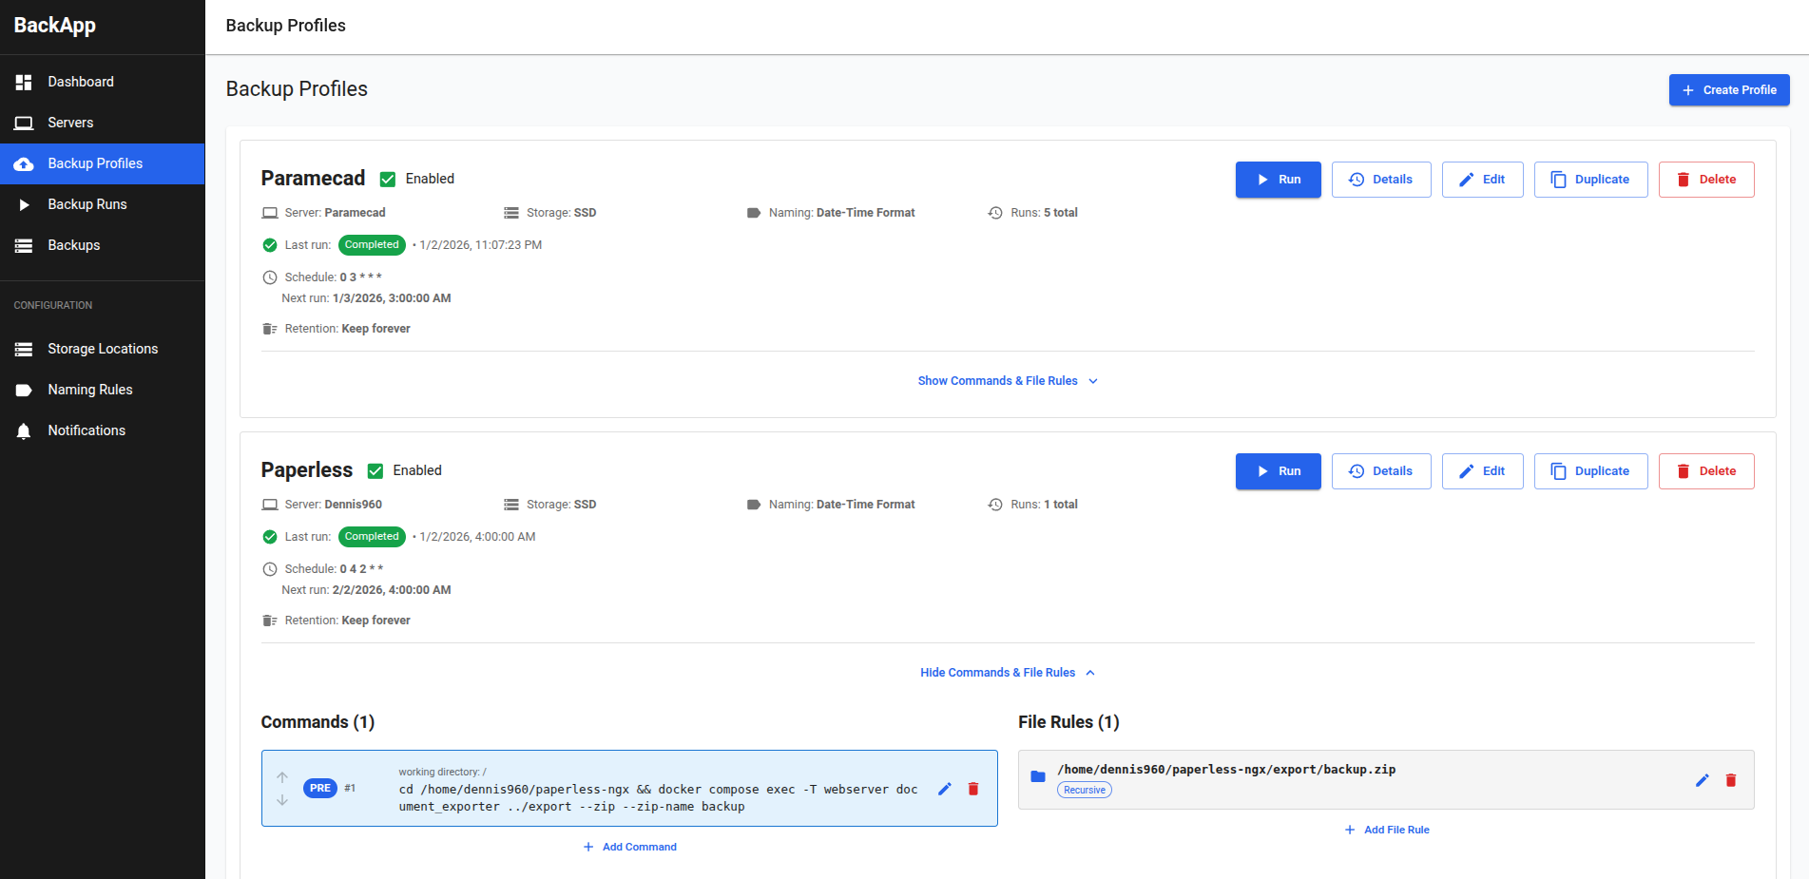Select Backup Profiles in the sidebar
This screenshot has height=879, width=1809.
click(x=102, y=163)
